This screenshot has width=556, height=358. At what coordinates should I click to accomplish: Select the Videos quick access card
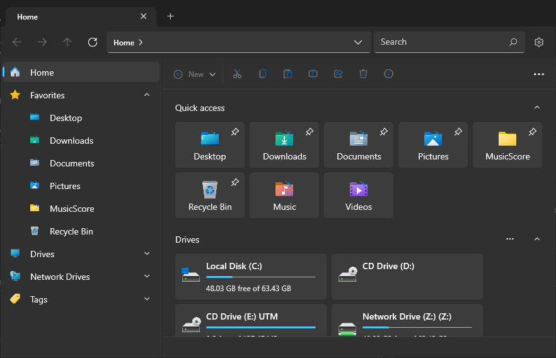pos(359,195)
